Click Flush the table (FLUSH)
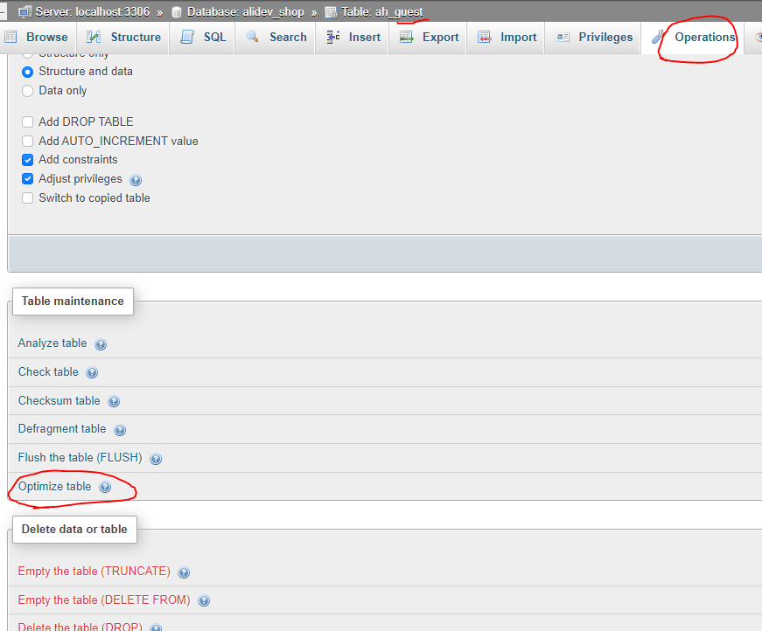Viewport: 762px width, 631px height. pyautogui.click(x=80, y=458)
